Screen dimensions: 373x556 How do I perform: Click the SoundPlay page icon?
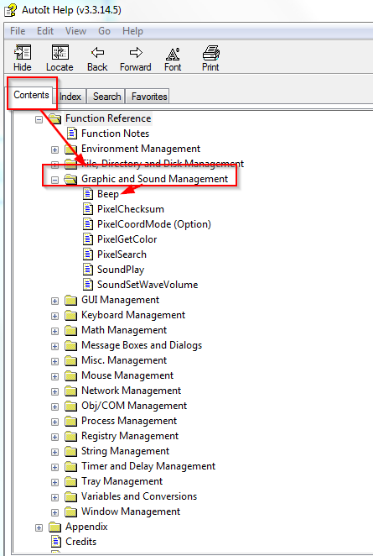pyautogui.click(x=88, y=270)
